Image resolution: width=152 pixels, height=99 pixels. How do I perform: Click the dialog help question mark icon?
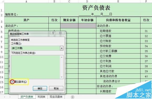(53, 33)
